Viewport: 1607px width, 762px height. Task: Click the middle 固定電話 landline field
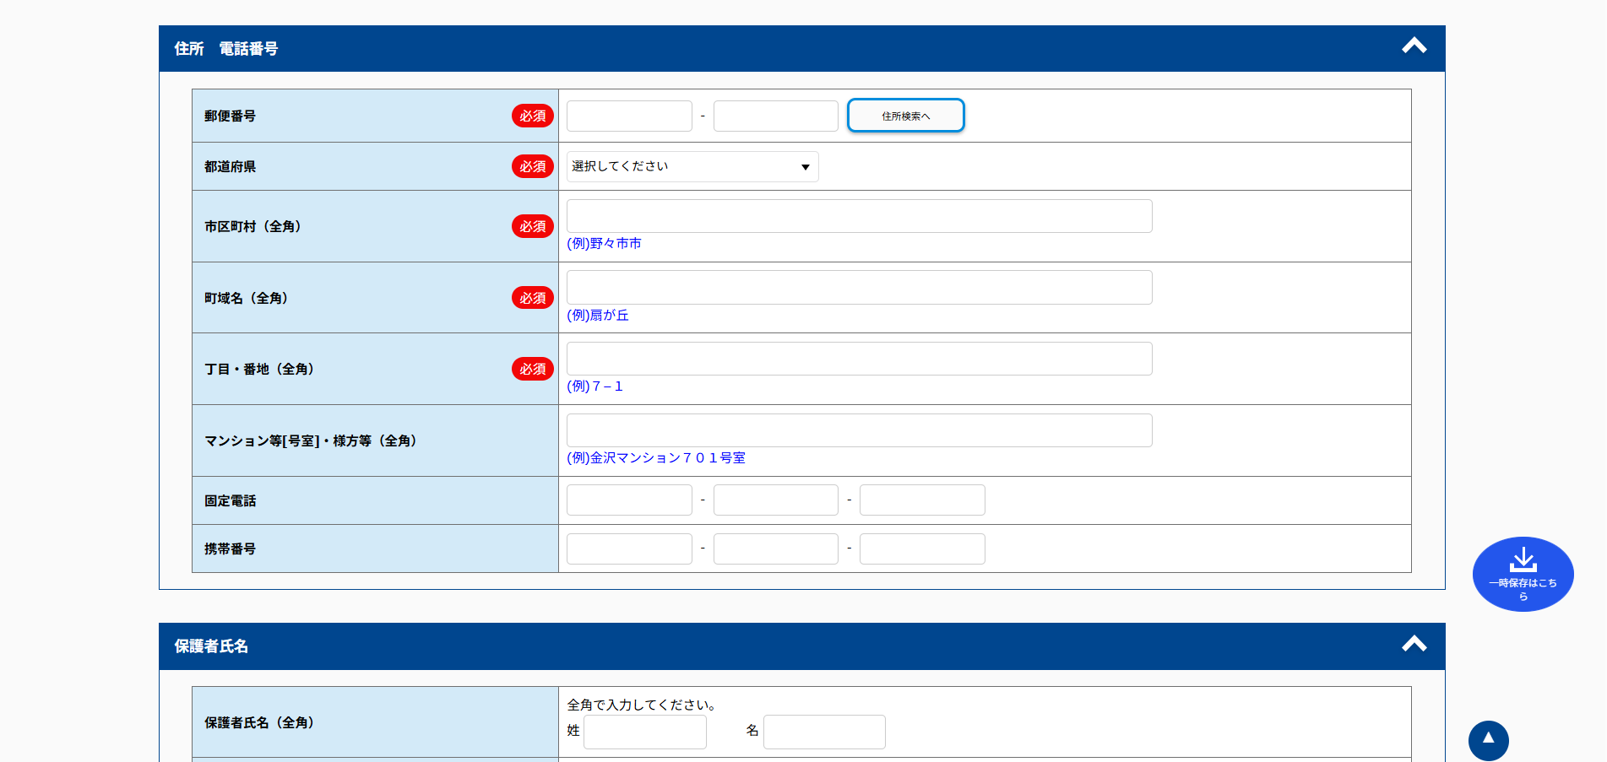(x=775, y=500)
